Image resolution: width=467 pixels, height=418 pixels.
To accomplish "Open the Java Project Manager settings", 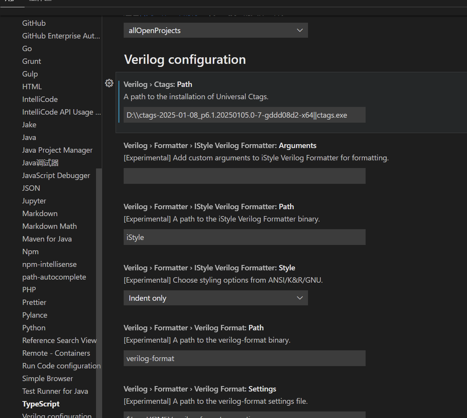I will [57, 150].
